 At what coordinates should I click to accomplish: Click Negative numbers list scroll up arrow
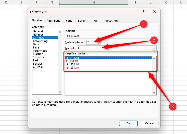coord(154,58)
